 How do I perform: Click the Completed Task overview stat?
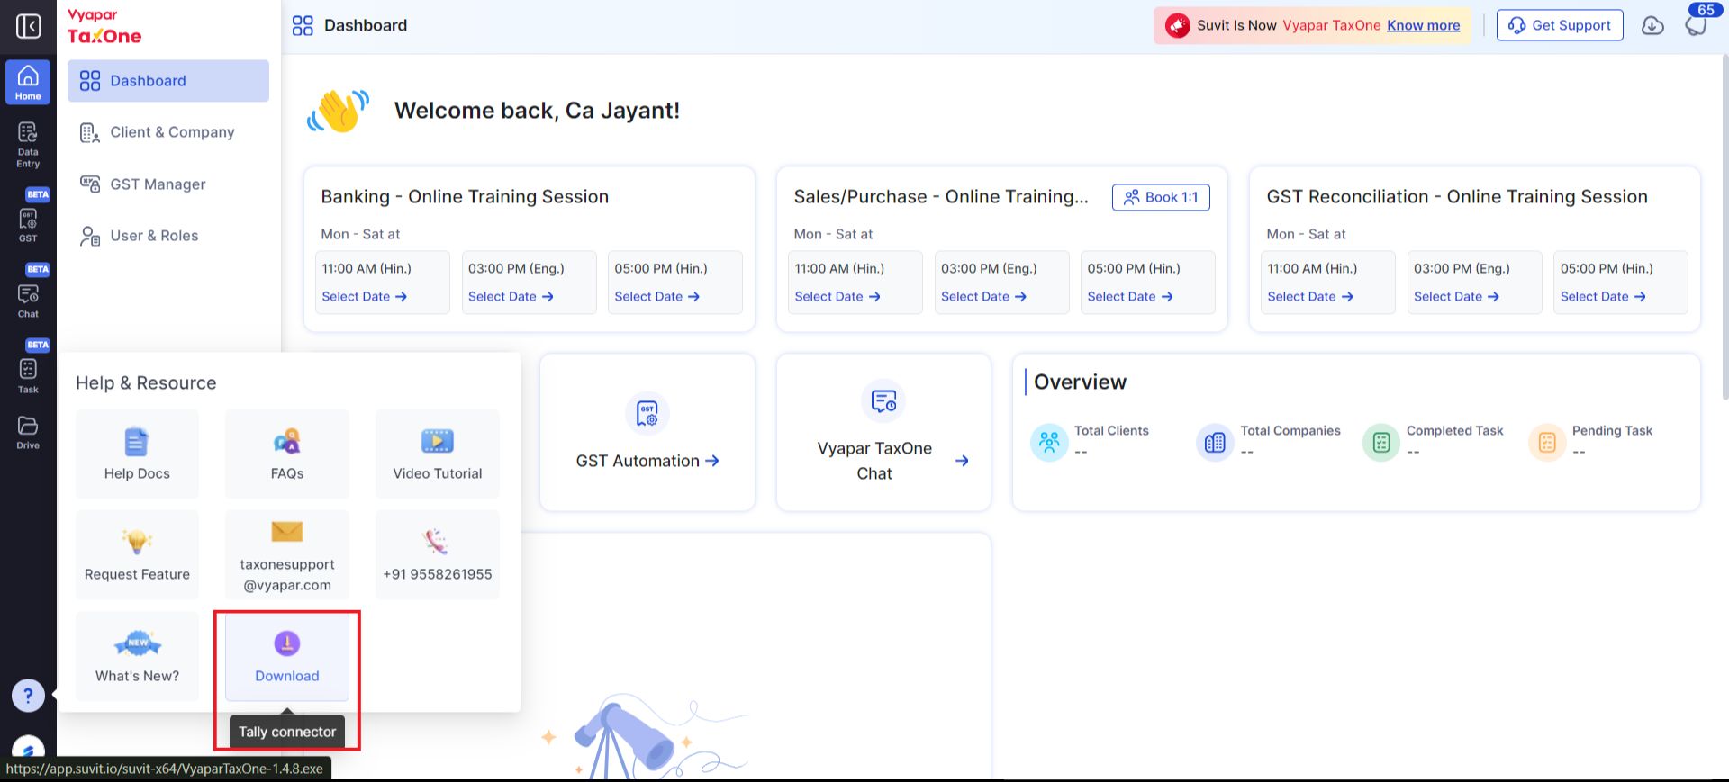tap(1433, 442)
